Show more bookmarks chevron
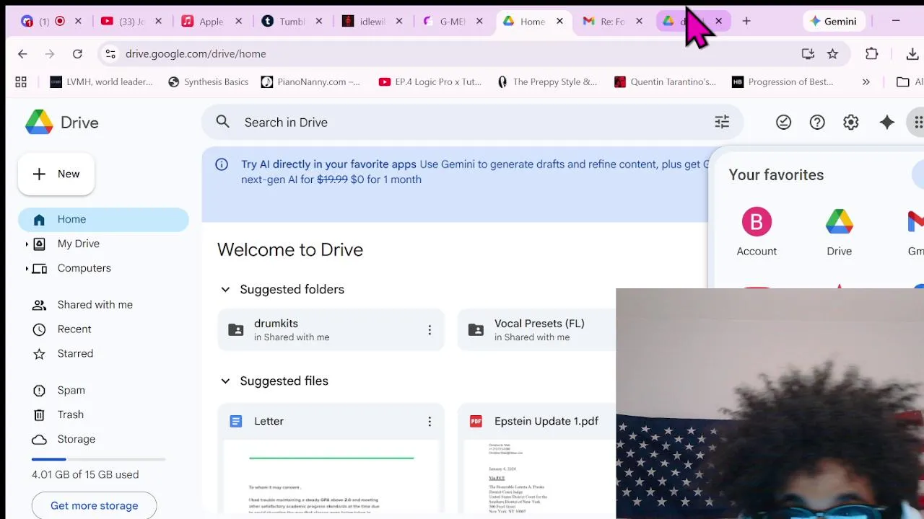The width and height of the screenshot is (924, 519). pyautogui.click(x=866, y=82)
